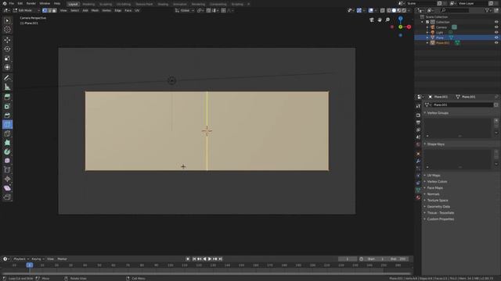Expand the UV Maps panel
Image resolution: width=501 pixels, height=281 pixels.
click(433, 175)
